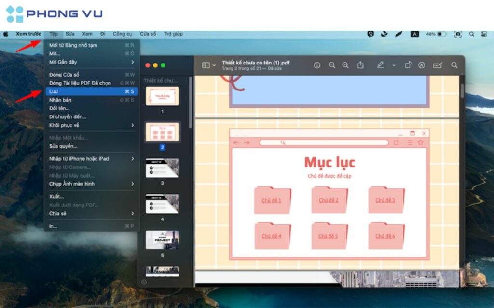Select 'Xuất...' in the Tệp menu
Screen dimensions: 494x308
tap(56, 196)
